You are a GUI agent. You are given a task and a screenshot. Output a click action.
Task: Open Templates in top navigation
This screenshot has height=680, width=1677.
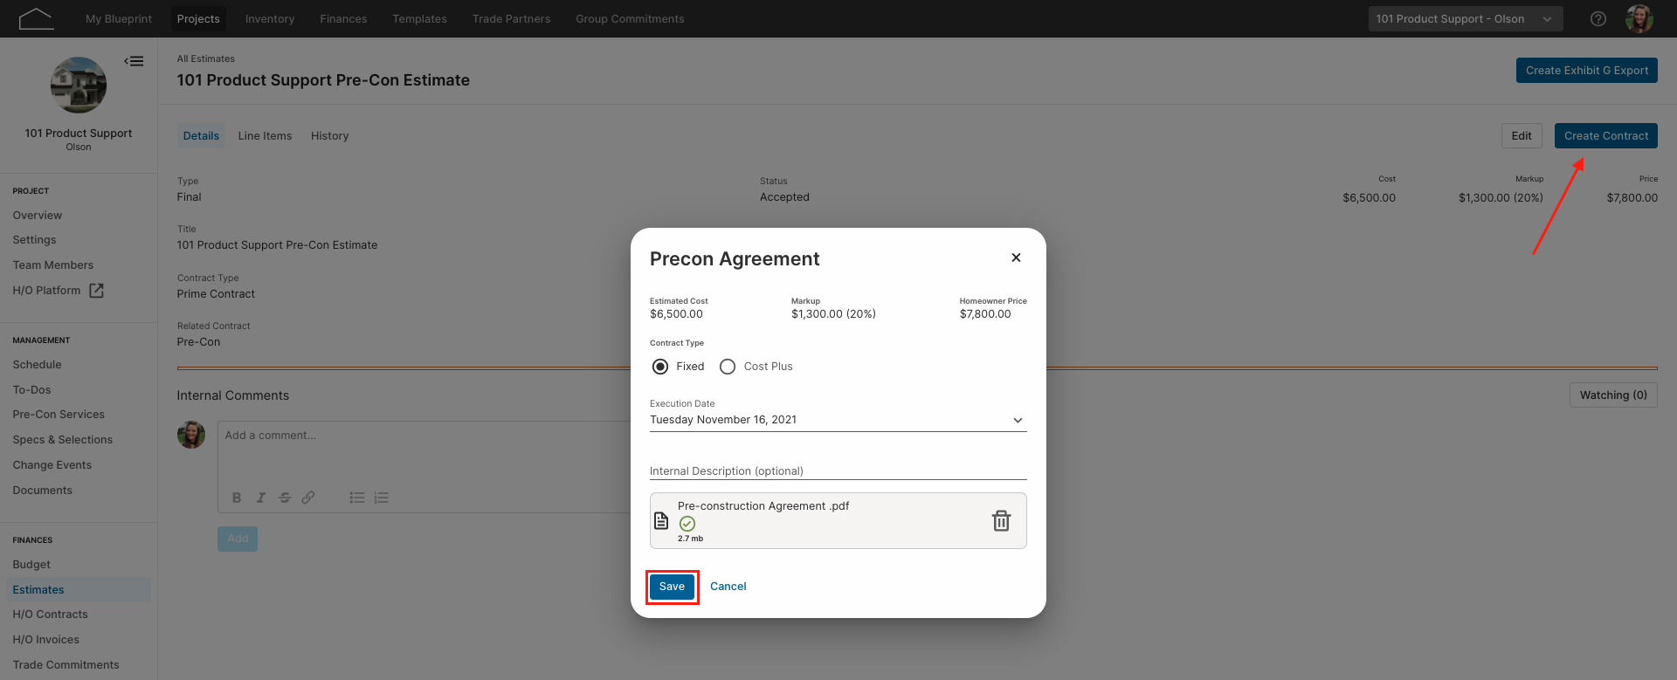tap(419, 18)
